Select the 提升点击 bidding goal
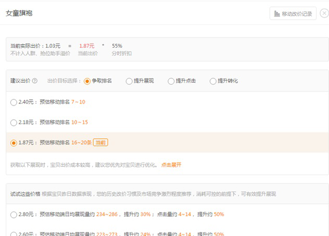329x236 pixels. 171,81
